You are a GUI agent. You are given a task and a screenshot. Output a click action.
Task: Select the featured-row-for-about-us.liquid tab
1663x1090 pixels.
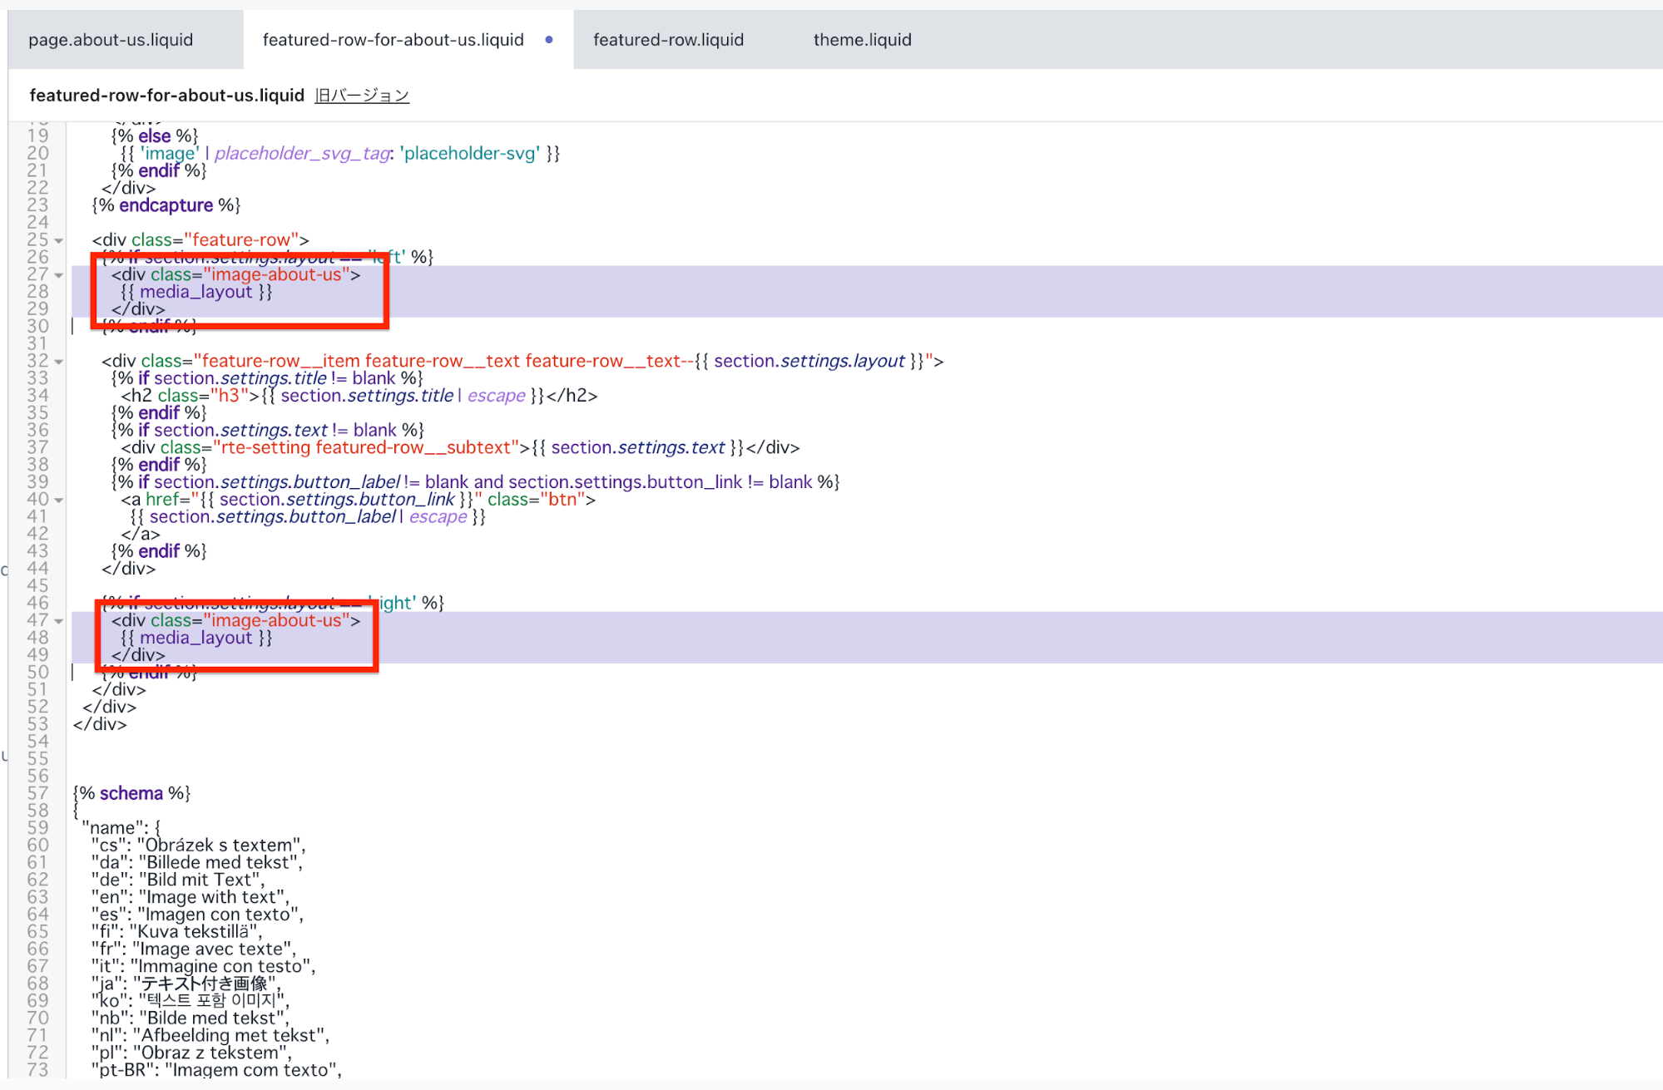[x=393, y=40]
